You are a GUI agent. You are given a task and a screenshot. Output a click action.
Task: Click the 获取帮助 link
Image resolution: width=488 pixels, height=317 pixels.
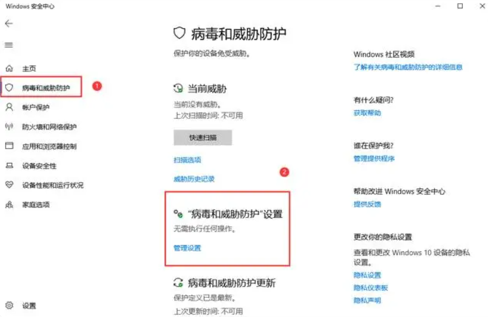[x=367, y=113]
